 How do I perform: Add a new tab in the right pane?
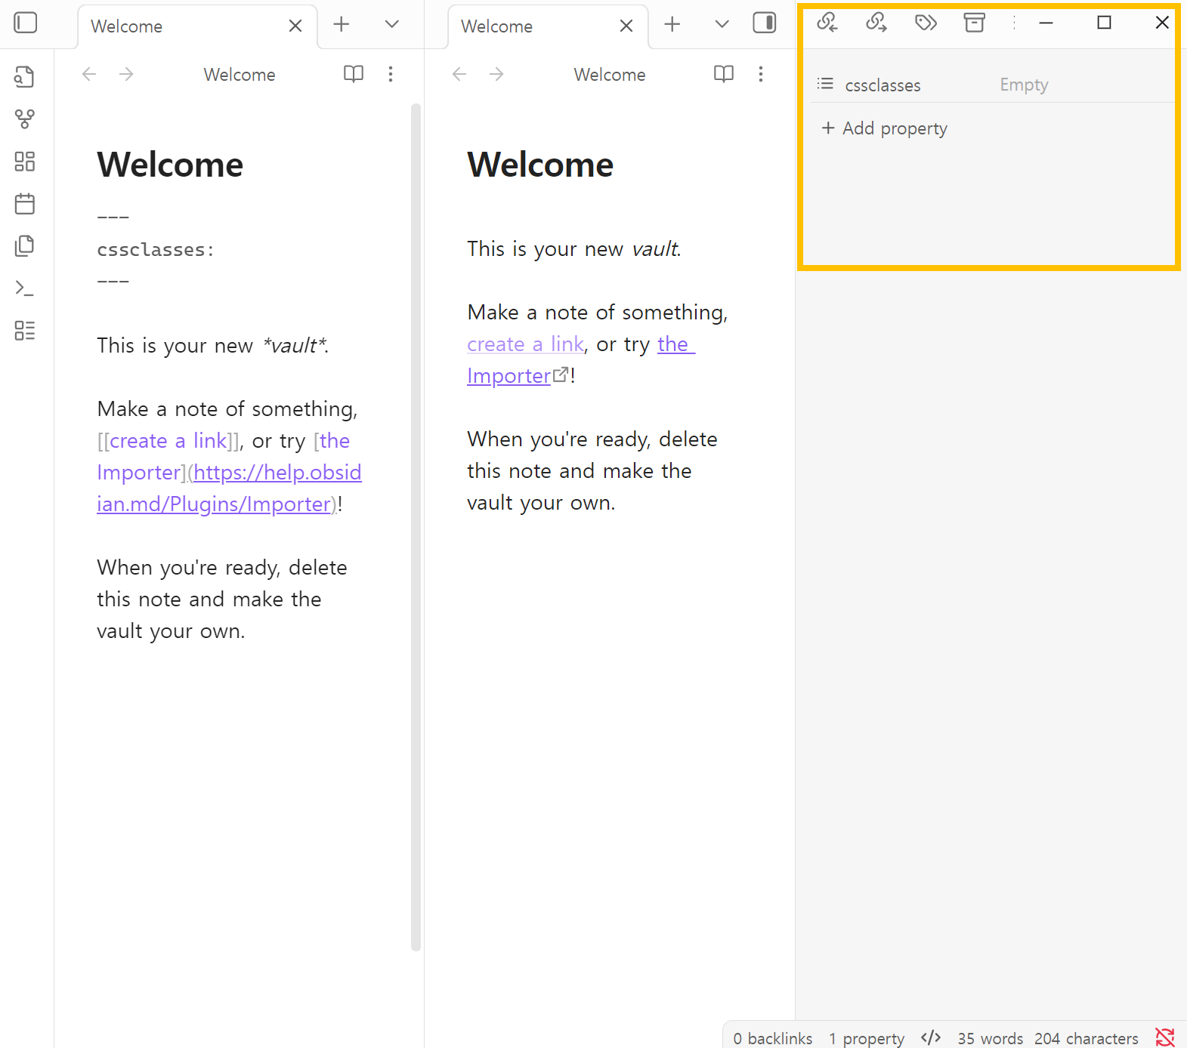click(672, 24)
